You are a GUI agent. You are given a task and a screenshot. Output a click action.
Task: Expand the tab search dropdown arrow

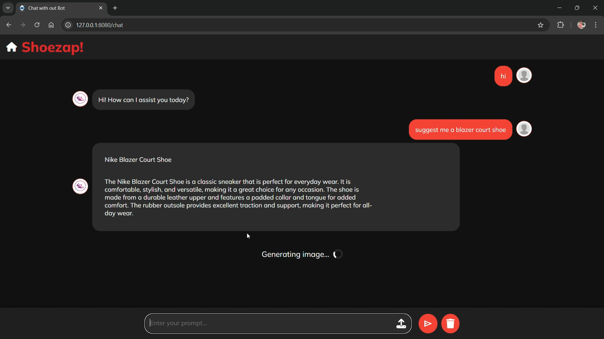click(8, 8)
